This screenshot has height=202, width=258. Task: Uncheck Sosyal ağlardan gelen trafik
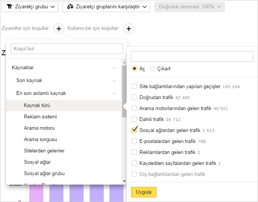point(134,130)
